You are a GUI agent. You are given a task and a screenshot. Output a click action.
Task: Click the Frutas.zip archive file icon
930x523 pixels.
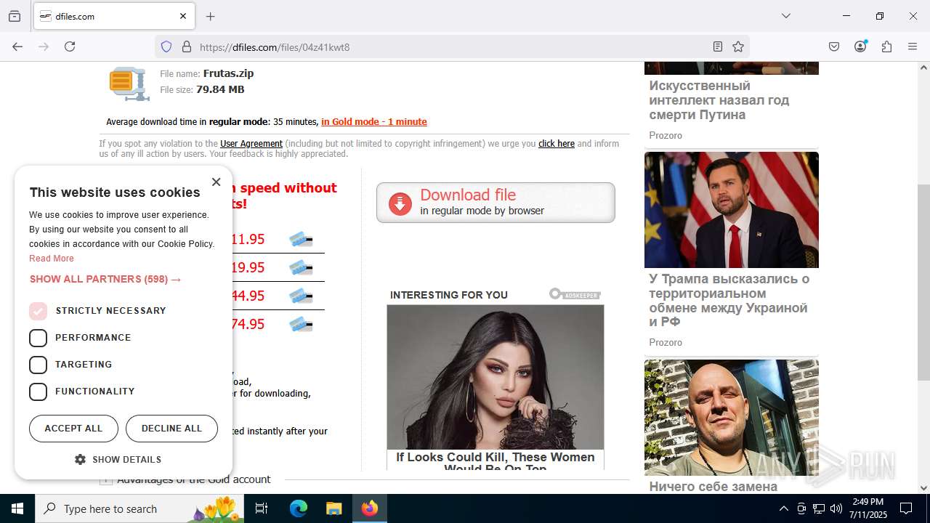(129, 84)
